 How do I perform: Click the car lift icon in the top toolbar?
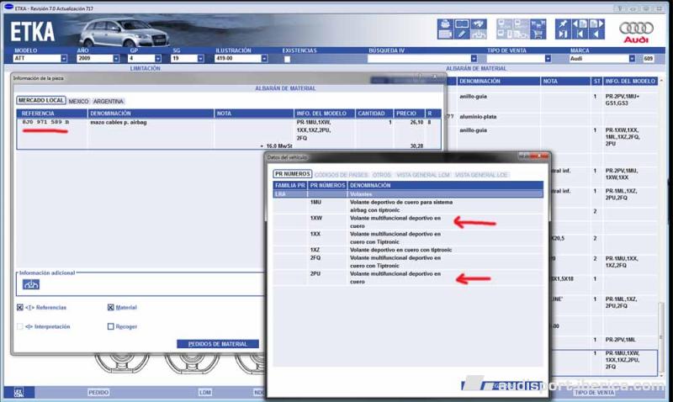click(x=479, y=34)
